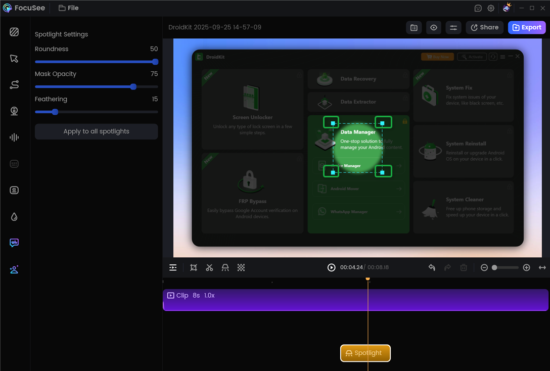Click Apply to all spotlights button

[x=96, y=131]
